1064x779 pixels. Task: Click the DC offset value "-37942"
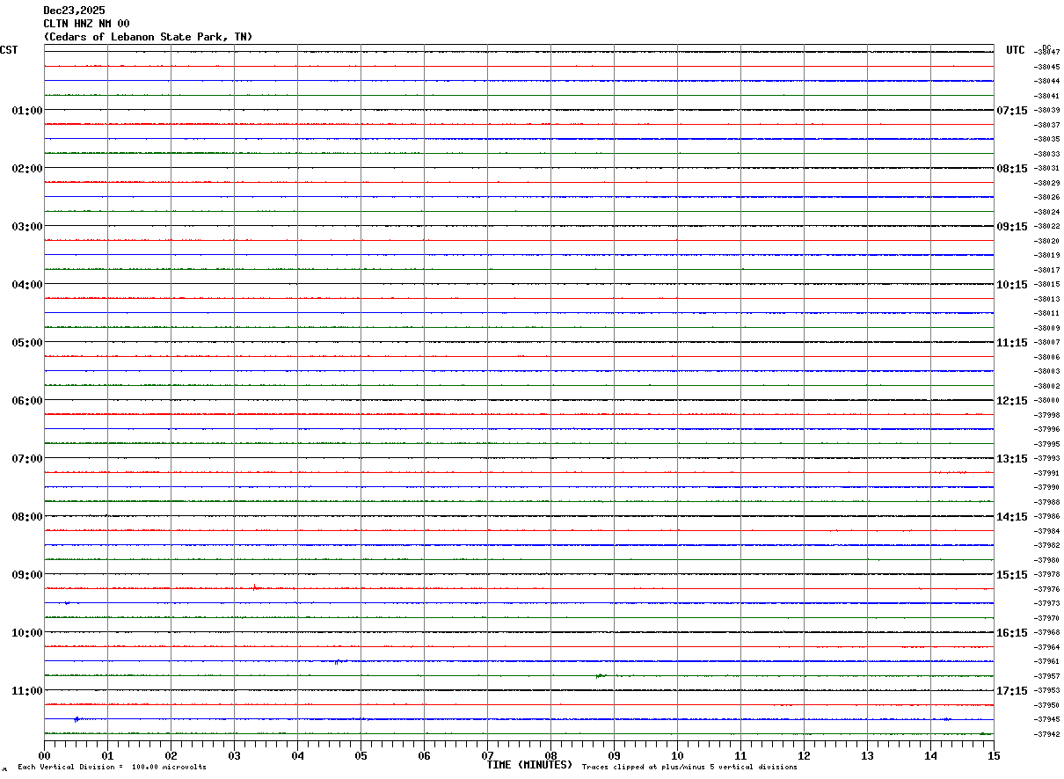(1047, 734)
